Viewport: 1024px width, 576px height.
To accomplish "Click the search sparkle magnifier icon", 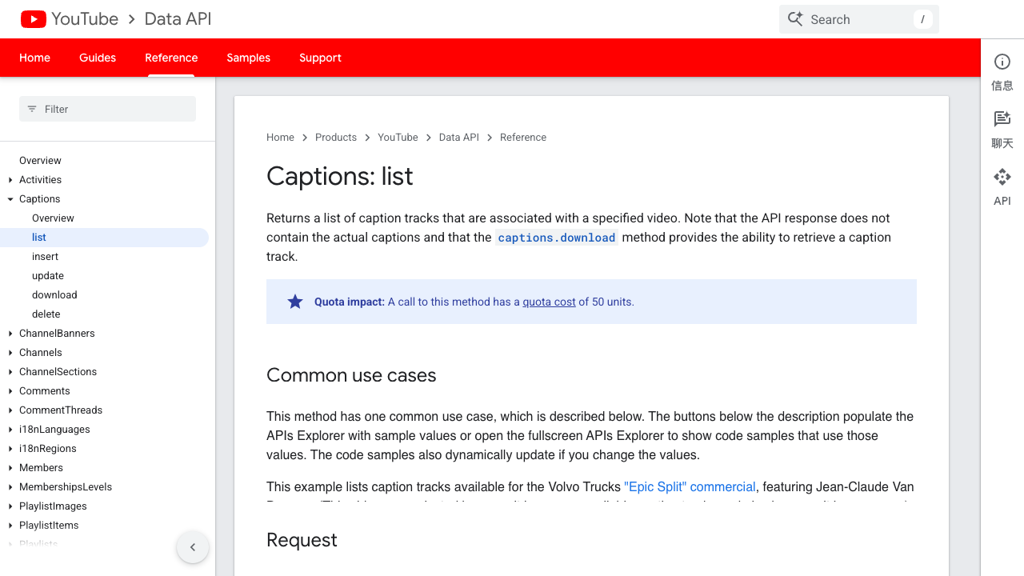I will point(794,19).
